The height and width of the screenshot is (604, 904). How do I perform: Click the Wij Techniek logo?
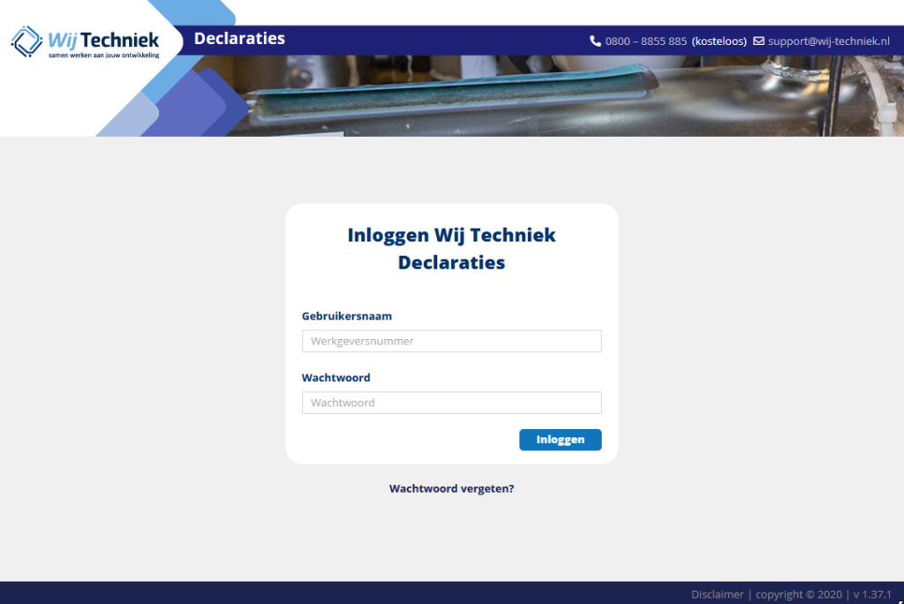coord(85,42)
